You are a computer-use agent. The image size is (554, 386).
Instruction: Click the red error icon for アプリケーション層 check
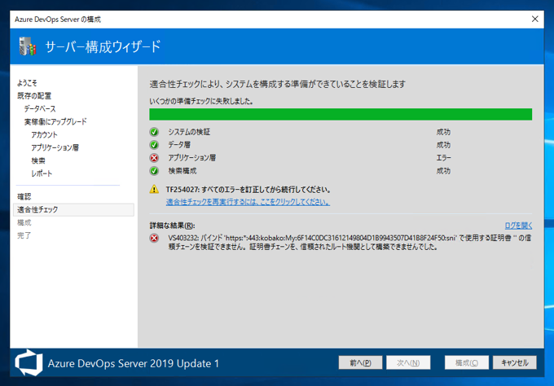154,158
